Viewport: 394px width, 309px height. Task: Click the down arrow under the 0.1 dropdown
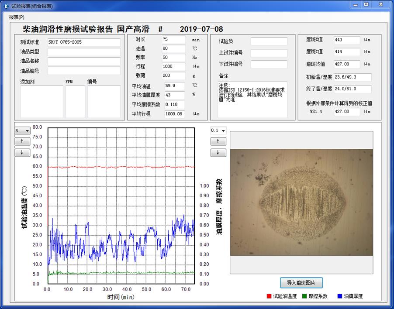(218, 152)
